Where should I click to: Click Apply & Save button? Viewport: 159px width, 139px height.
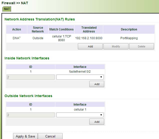coord(25,136)
